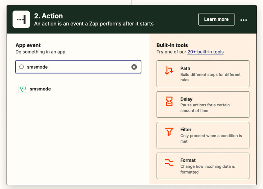Add the Filter built-in tool card
Screen dimensions: 263x189
(x=203, y=135)
